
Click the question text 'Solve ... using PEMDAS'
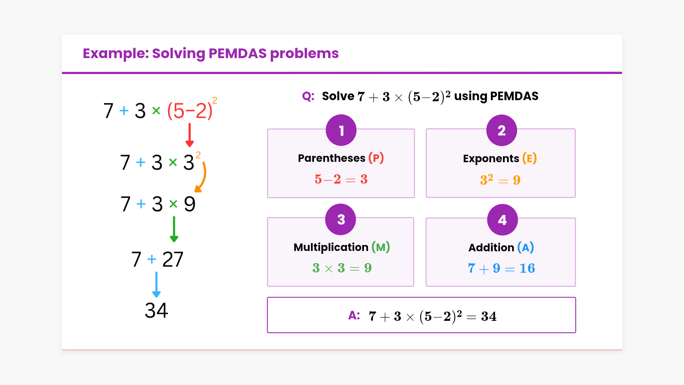(x=430, y=96)
